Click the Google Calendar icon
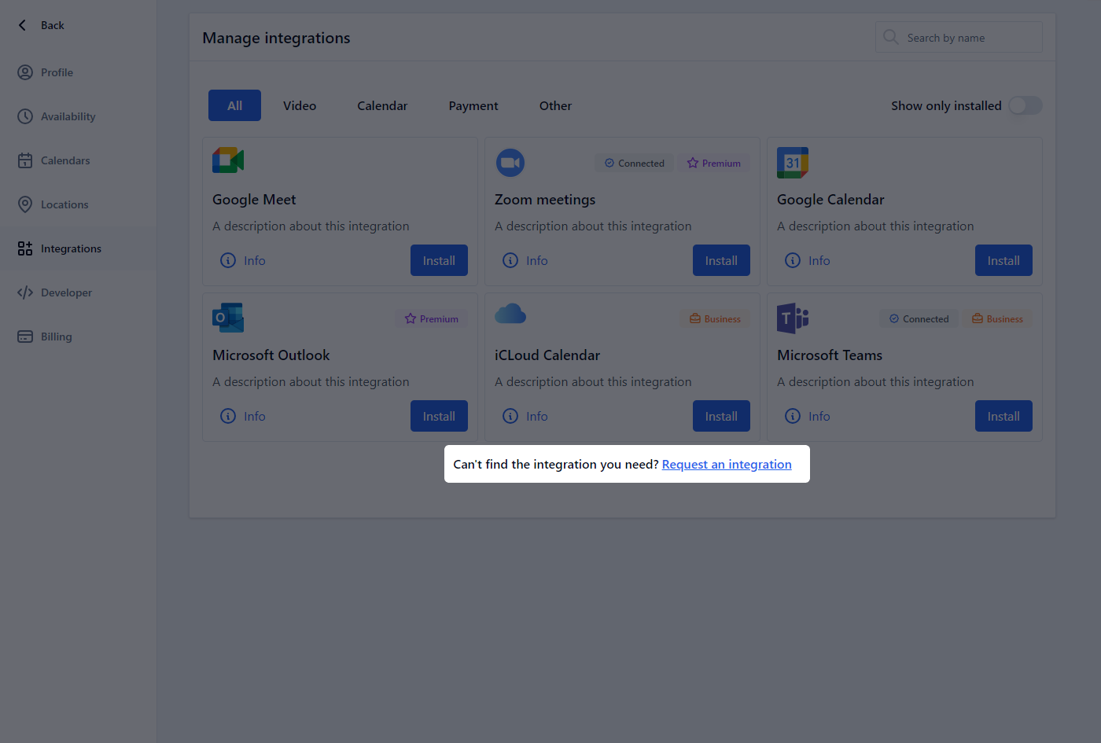 pyautogui.click(x=792, y=162)
